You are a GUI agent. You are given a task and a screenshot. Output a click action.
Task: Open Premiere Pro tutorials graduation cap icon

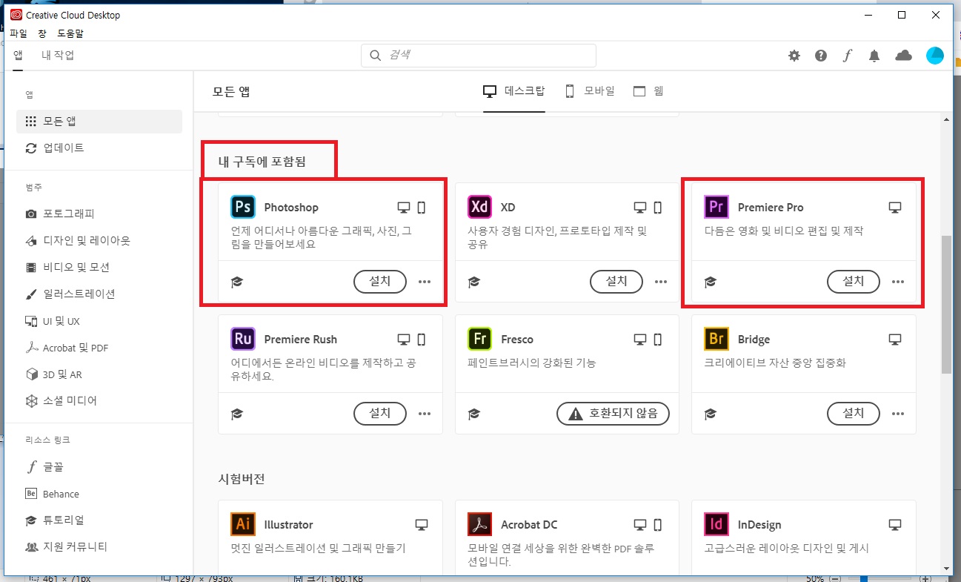pyautogui.click(x=711, y=282)
